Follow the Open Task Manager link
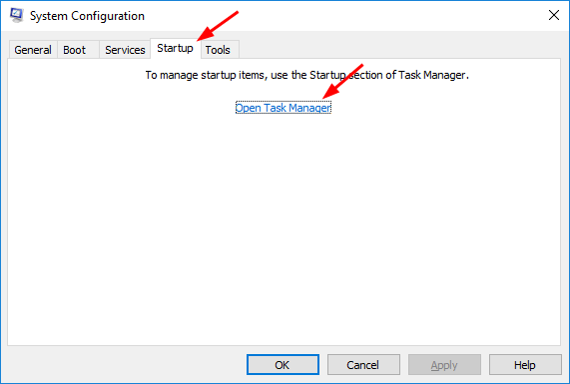Viewport: 570px width, 384px height. (284, 108)
